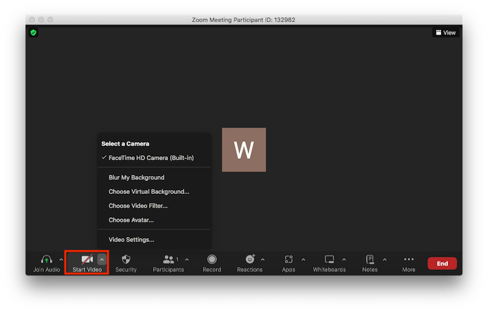This screenshot has width=488, height=312.
Task: Click the Record circle icon
Action: tap(212, 259)
